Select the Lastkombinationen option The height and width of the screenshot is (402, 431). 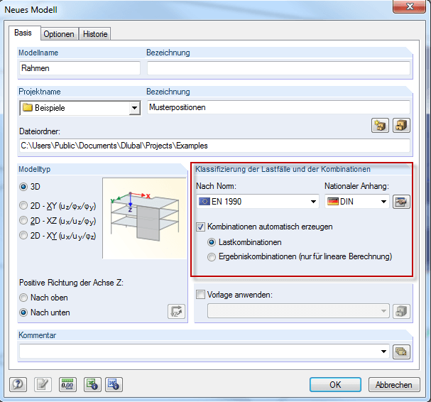pos(212,242)
